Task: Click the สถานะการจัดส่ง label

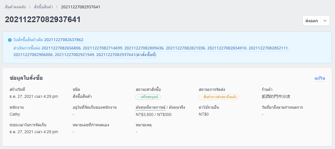Action: tap(212, 89)
